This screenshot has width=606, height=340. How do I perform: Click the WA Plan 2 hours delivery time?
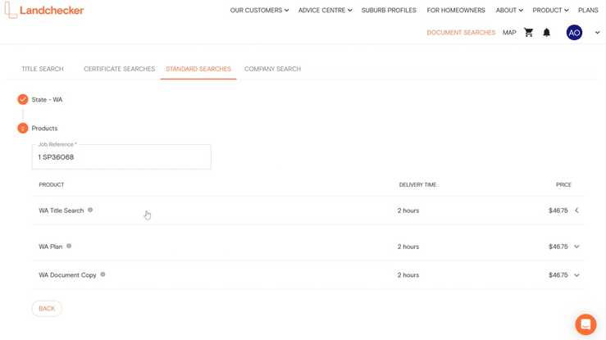click(408, 247)
